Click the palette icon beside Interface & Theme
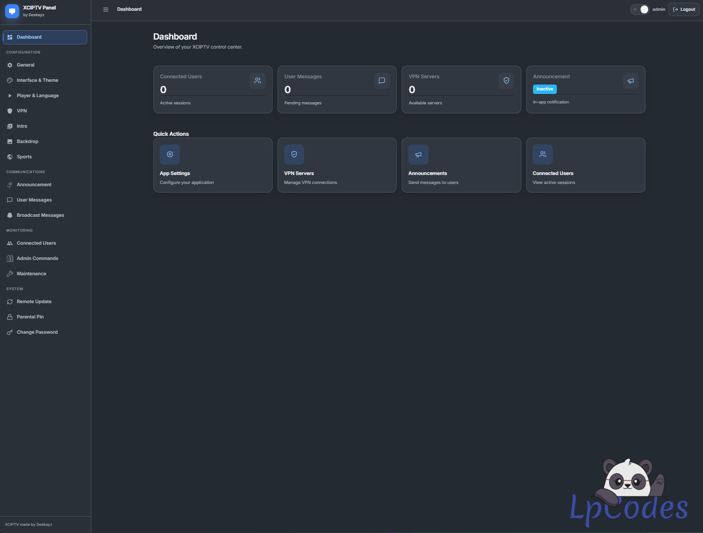This screenshot has width=703, height=533. [10, 81]
